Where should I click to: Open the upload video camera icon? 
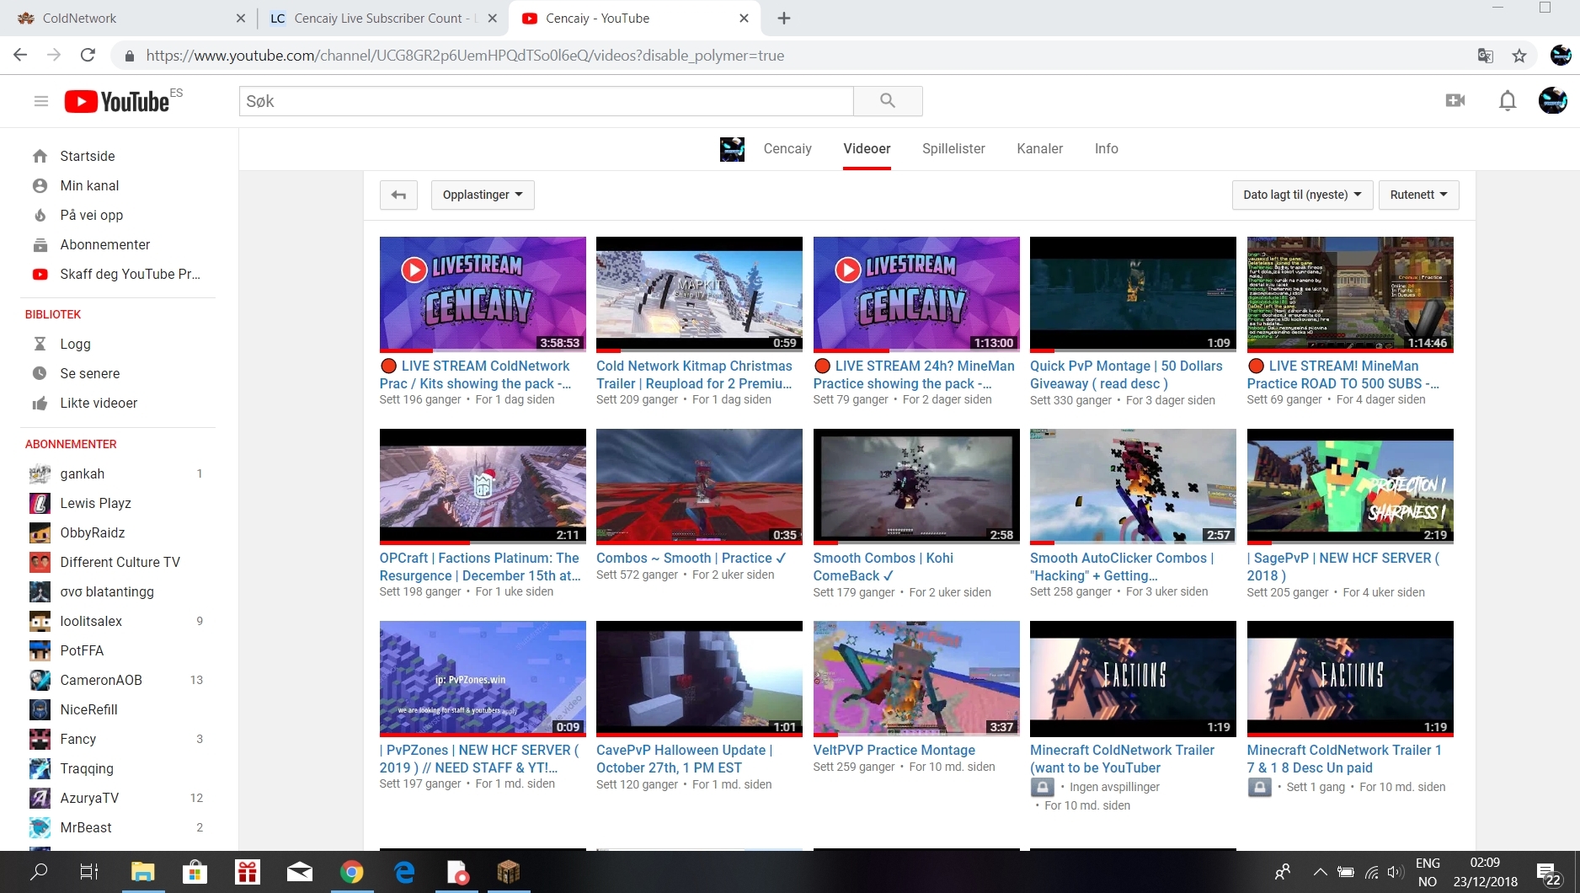tap(1455, 101)
